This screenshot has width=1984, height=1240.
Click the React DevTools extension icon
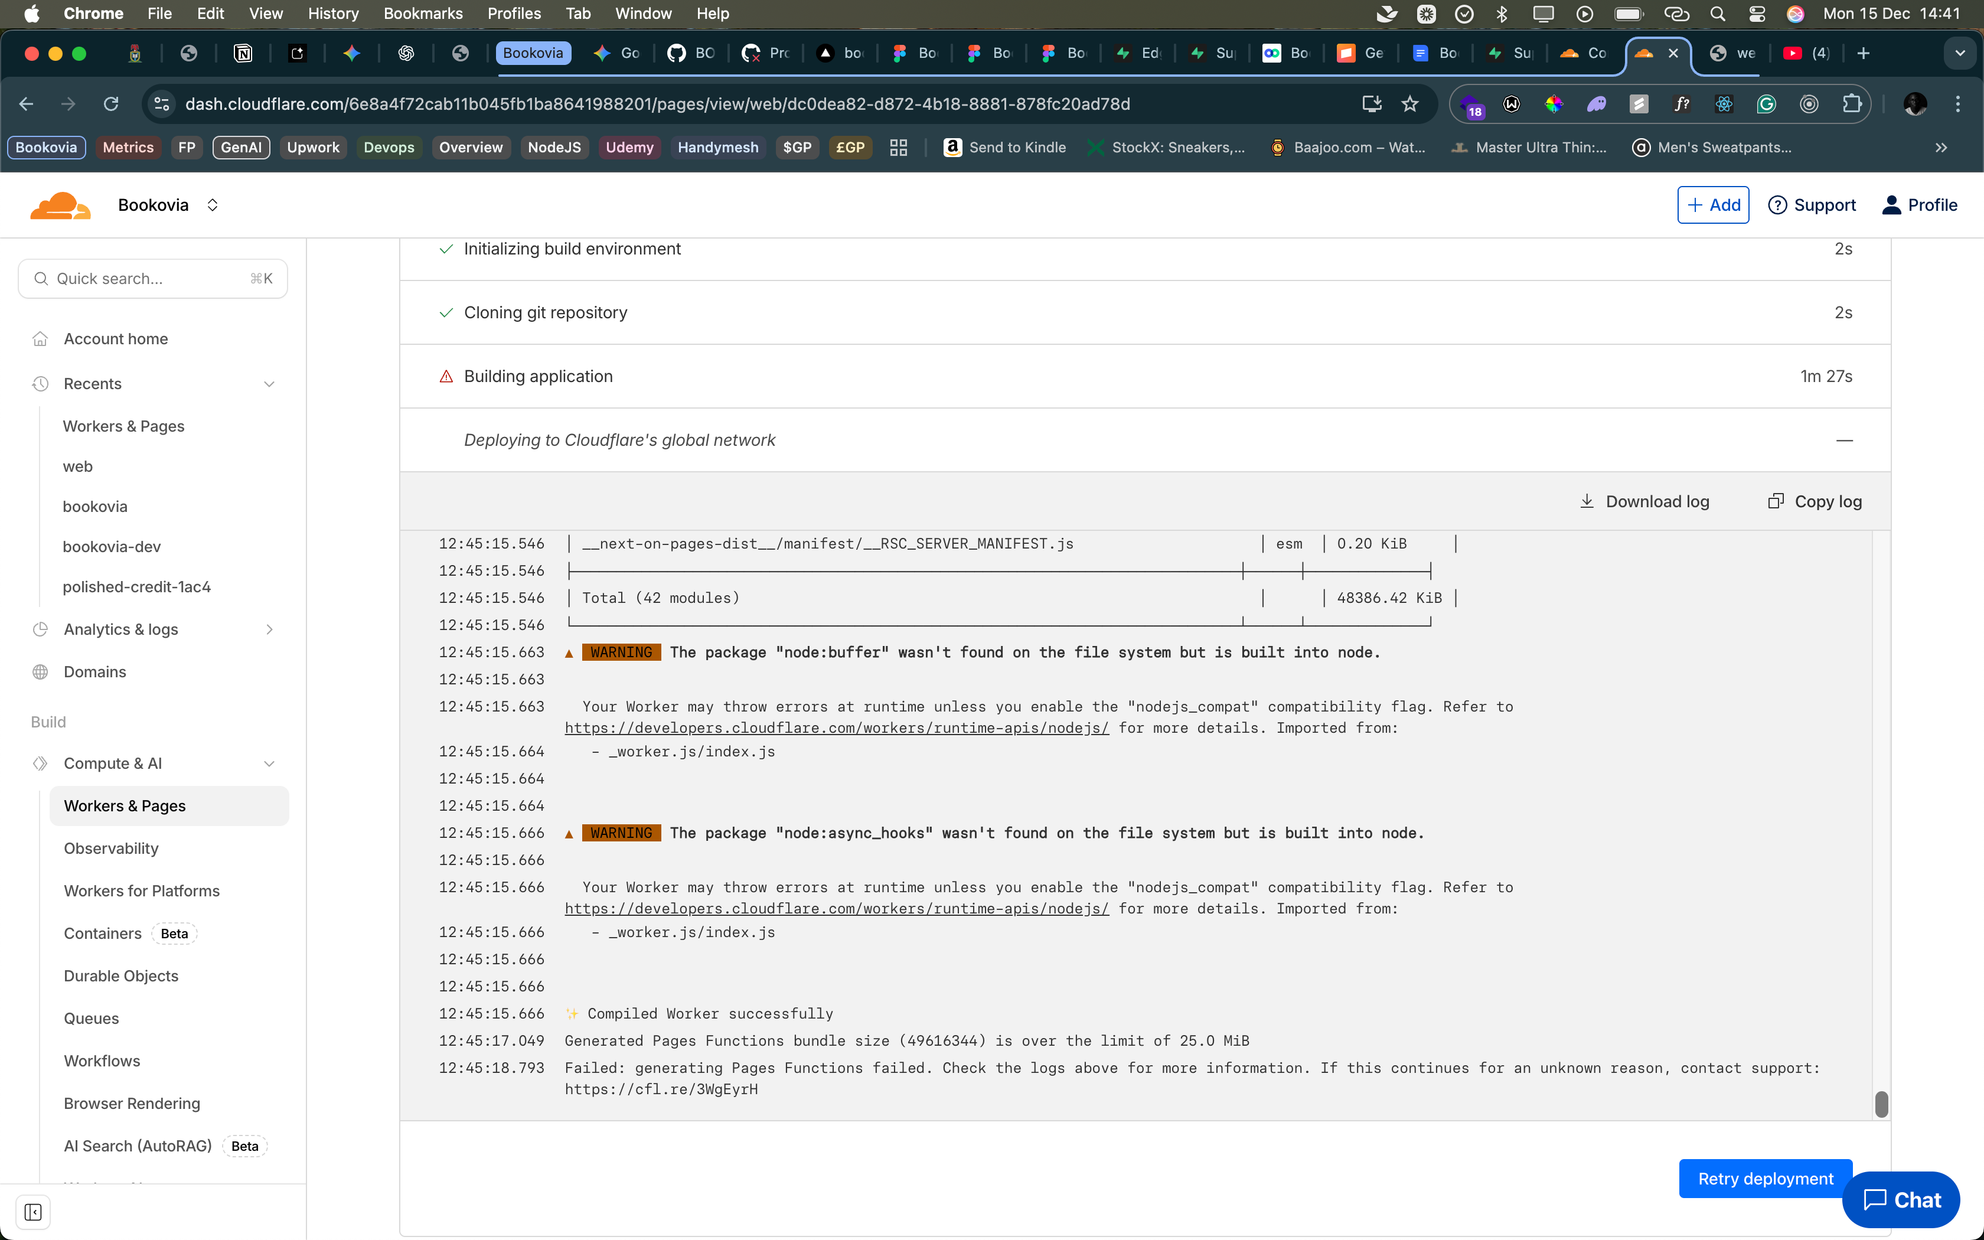point(1724,104)
